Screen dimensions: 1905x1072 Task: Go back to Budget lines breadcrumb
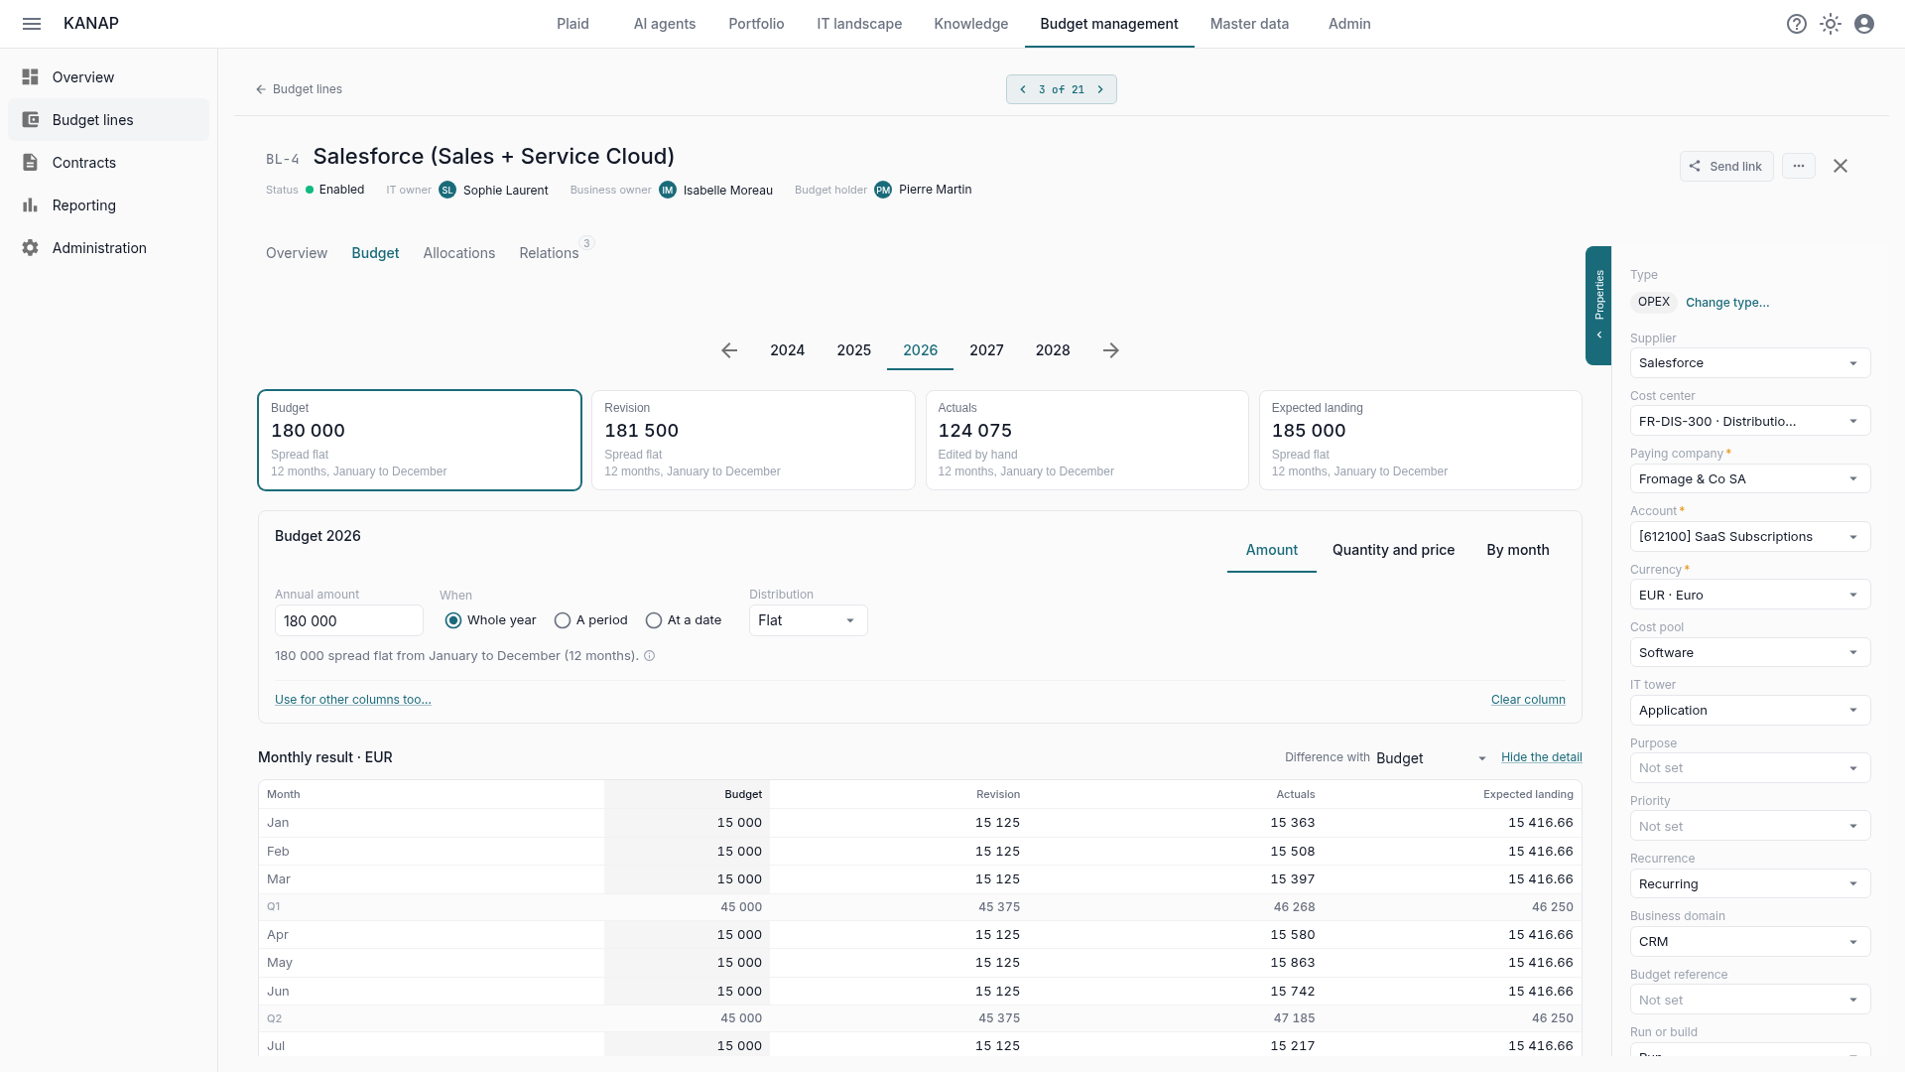tap(299, 89)
